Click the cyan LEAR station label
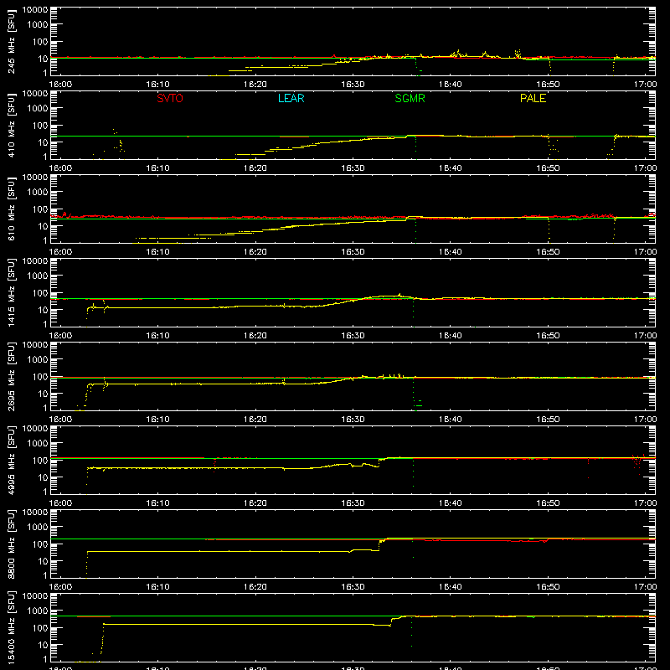This screenshot has width=670, height=670. click(x=291, y=98)
